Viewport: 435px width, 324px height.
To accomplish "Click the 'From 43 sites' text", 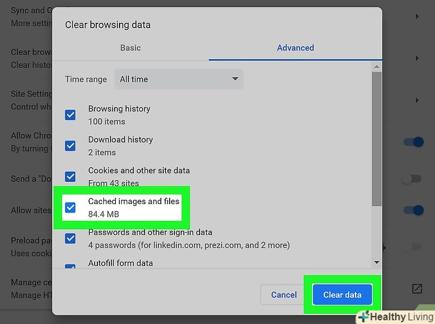I will [114, 183].
